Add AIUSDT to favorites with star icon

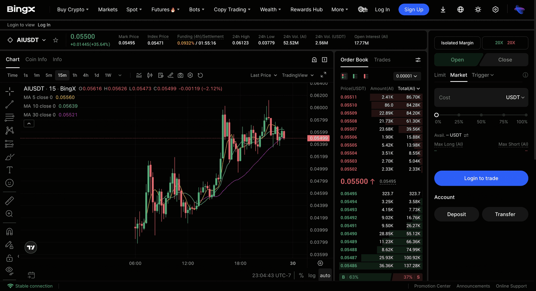point(55,40)
